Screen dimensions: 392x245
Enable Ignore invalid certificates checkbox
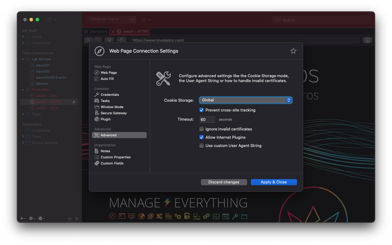pyautogui.click(x=202, y=129)
